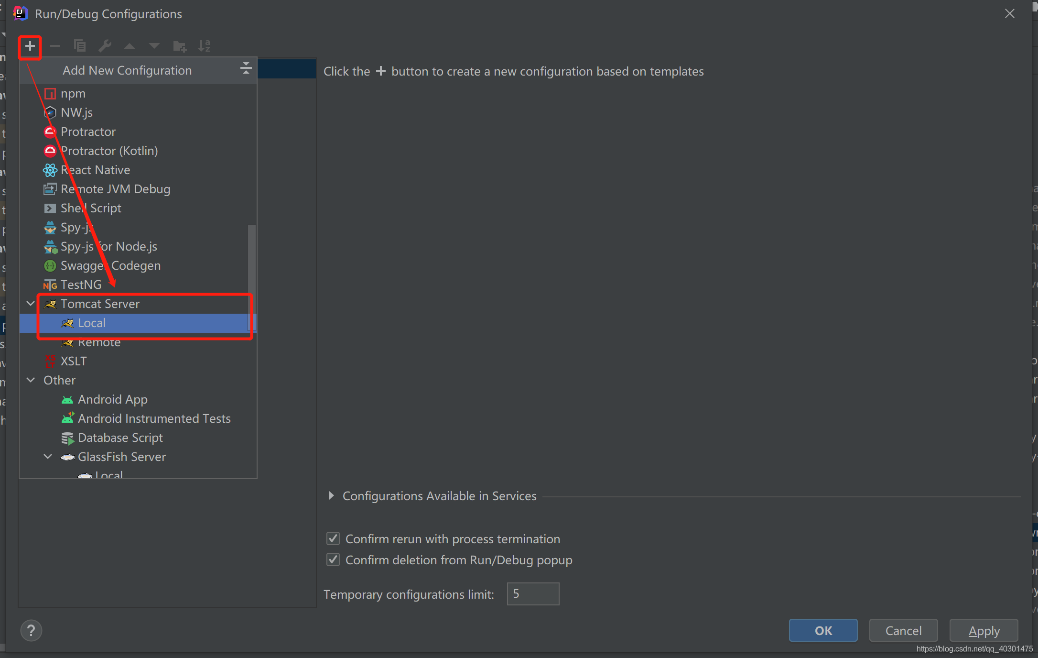The height and width of the screenshot is (658, 1038).
Task: Toggle Confirm rerun with process termination
Action: click(x=333, y=539)
